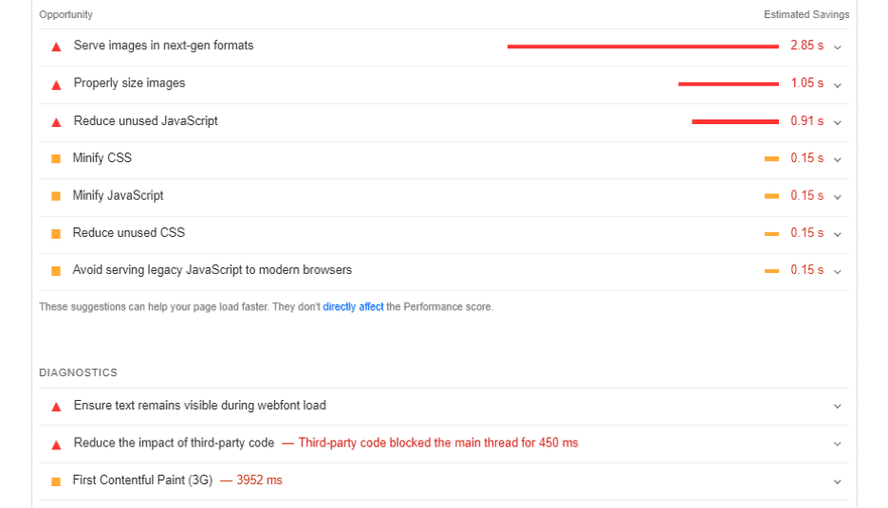This screenshot has height=508, width=888.
Task: Click red triangle beside Ensure text remains visible
Action: [x=56, y=407]
